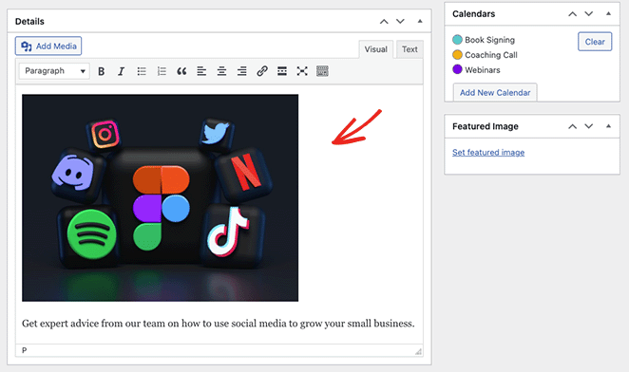Open the Set featured image link
The image size is (629, 372).
pos(488,153)
